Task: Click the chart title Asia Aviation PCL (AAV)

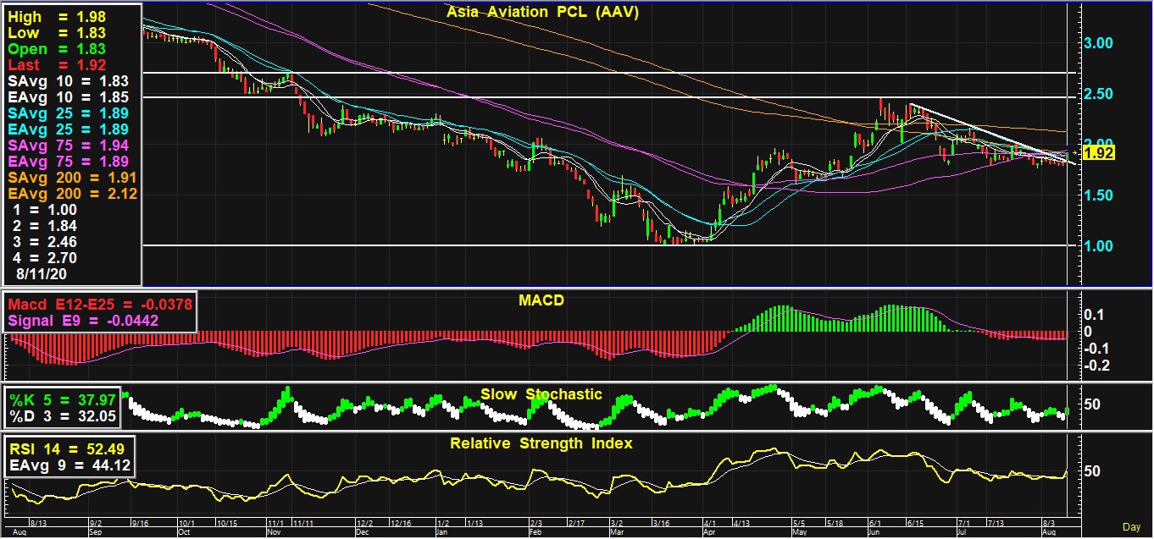Action: pyautogui.click(x=542, y=12)
